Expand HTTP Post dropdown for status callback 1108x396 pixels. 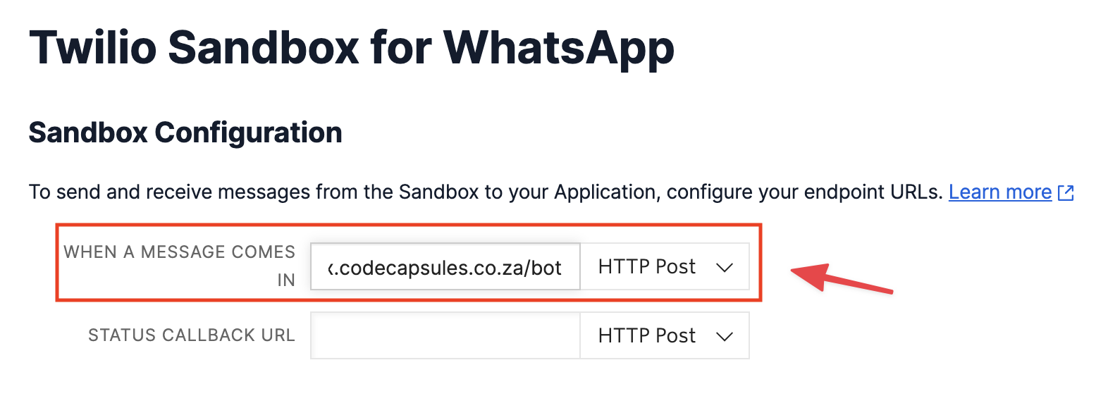pyautogui.click(x=664, y=336)
